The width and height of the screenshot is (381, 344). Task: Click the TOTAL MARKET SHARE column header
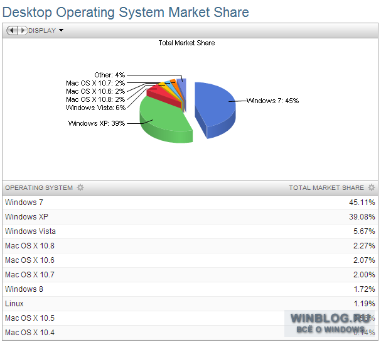pyautogui.click(x=326, y=187)
